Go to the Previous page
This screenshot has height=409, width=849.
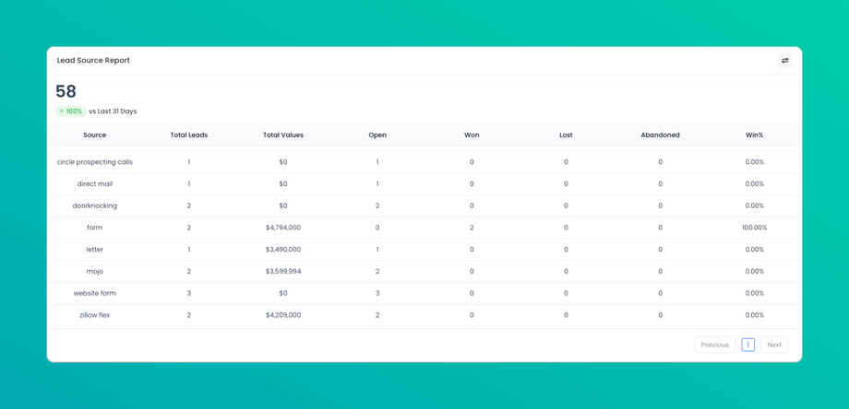(x=714, y=345)
